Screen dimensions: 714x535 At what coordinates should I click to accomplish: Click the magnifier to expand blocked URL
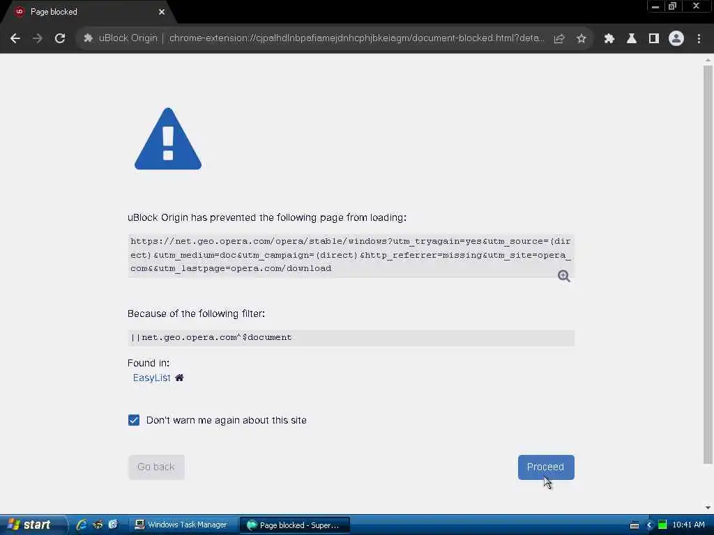[x=563, y=276]
